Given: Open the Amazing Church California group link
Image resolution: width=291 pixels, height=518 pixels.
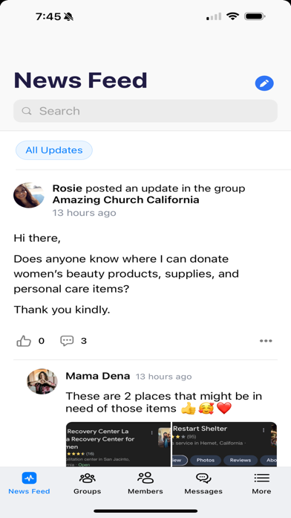Looking at the screenshot, I should coord(126,200).
